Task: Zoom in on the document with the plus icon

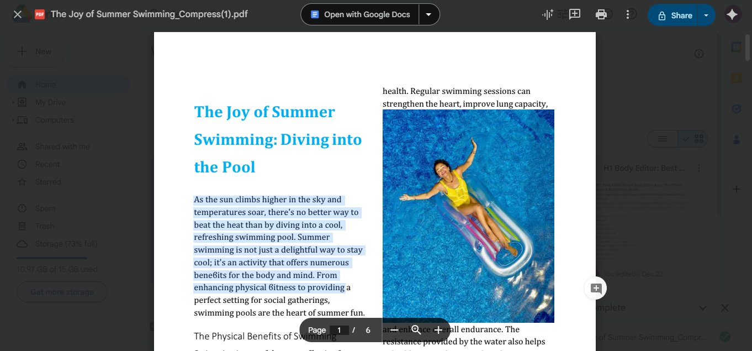Action: [438, 330]
